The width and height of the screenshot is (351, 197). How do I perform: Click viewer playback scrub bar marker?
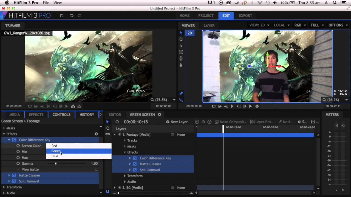[275, 106]
